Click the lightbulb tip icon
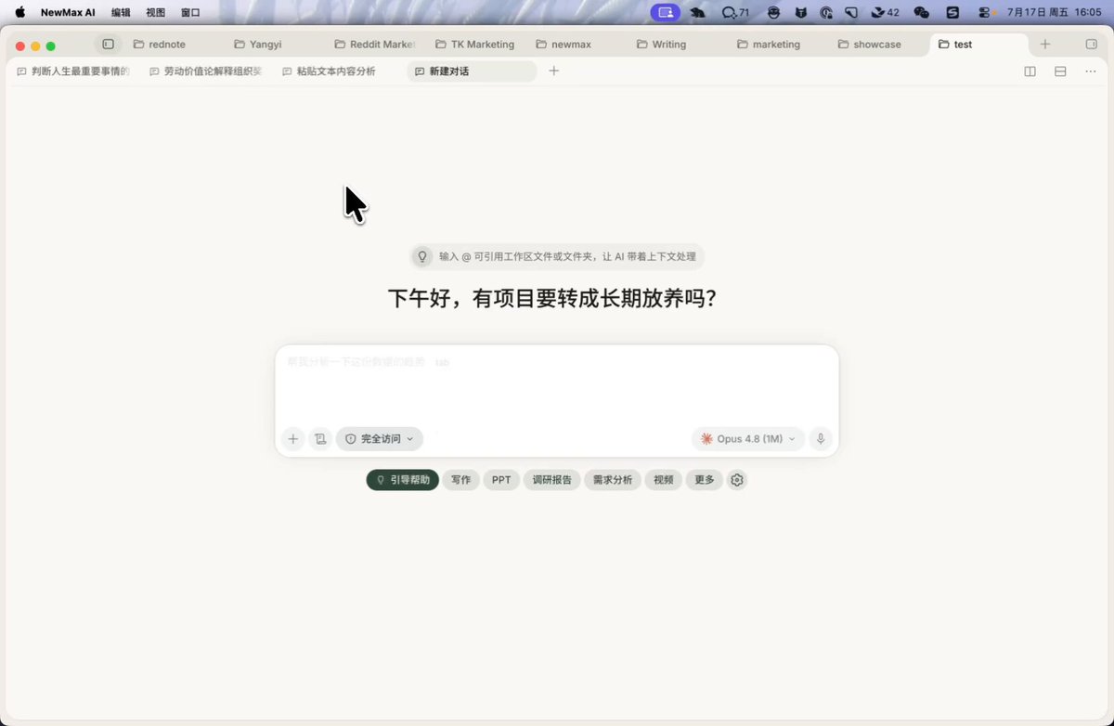The height and width of the screenshot is (726, 1114). pyautogui.click(x=422, y=256)
